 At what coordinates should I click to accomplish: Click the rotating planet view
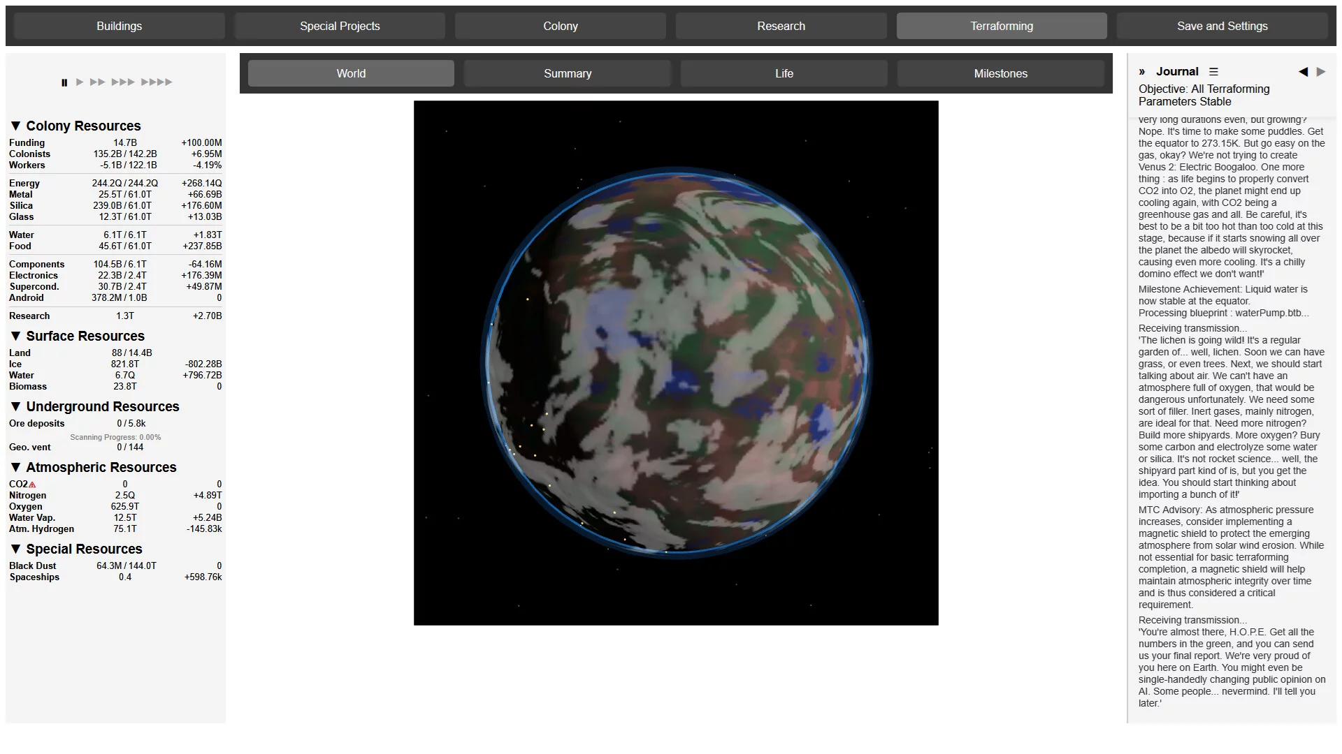[x=676, y=363]
